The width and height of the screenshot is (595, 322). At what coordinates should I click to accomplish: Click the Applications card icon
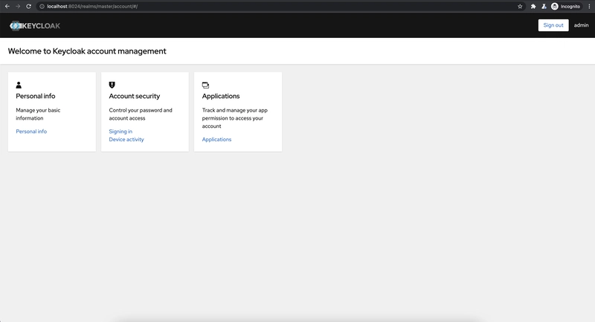coord(205,85)
